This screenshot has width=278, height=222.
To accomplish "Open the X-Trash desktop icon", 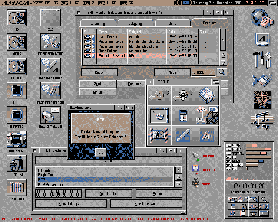I will 17,164.
